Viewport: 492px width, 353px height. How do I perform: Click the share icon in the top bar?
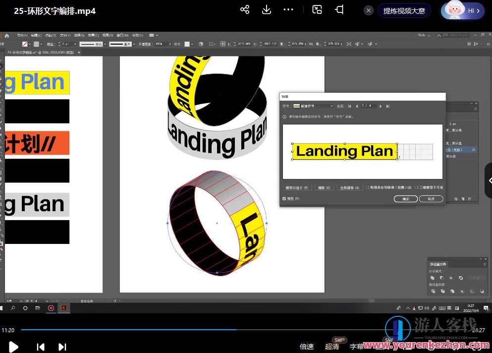tap(244, 10)
